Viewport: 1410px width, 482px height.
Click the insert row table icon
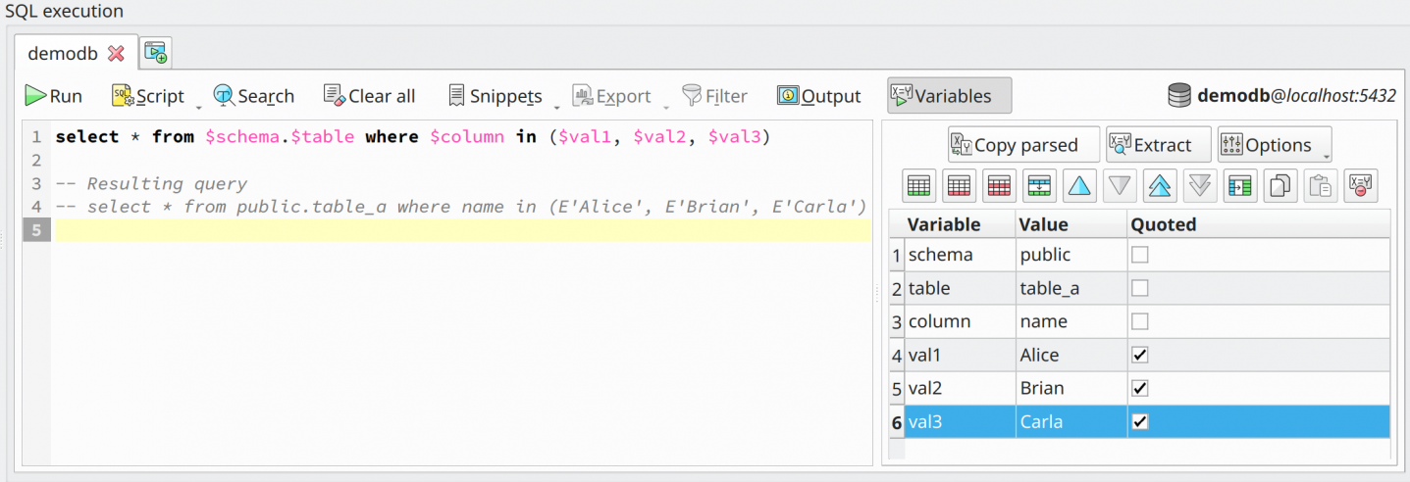(x=1039, y=185)
